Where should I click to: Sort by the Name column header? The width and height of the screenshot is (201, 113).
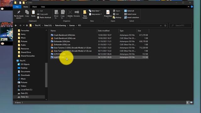point(53,31)
